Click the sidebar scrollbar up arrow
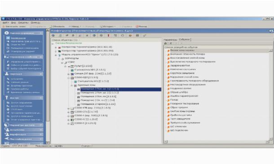This screenshot has height=164, width=274. (48, 30)
